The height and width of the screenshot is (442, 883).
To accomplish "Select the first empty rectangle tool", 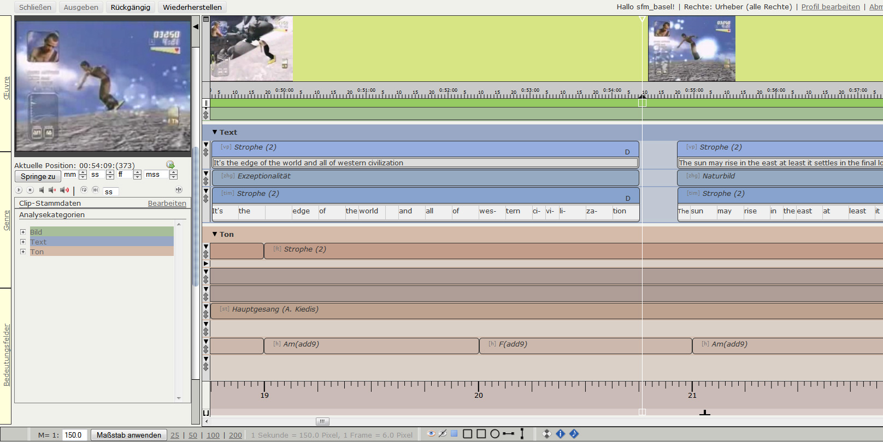I will 468,434.
